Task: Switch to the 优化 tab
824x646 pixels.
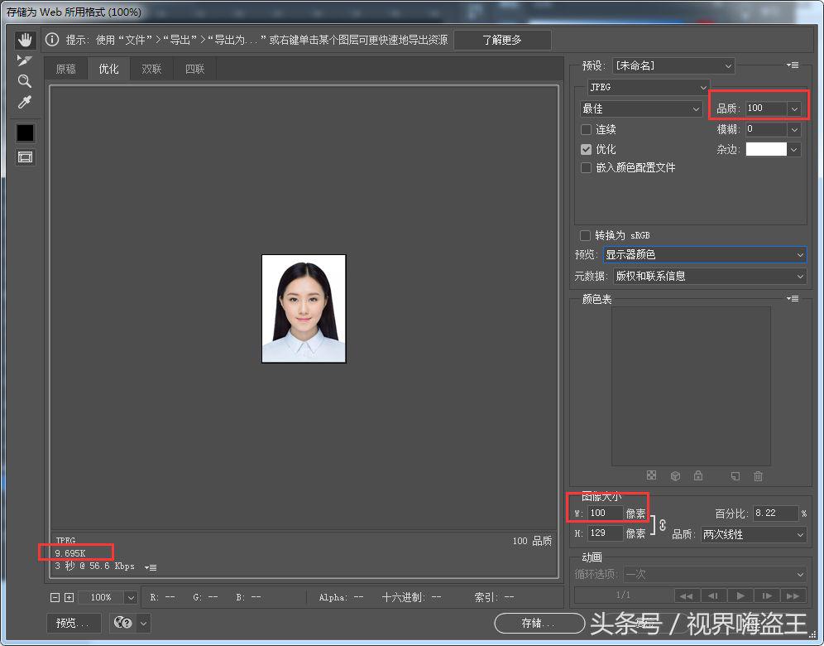Action: [108, 69]
